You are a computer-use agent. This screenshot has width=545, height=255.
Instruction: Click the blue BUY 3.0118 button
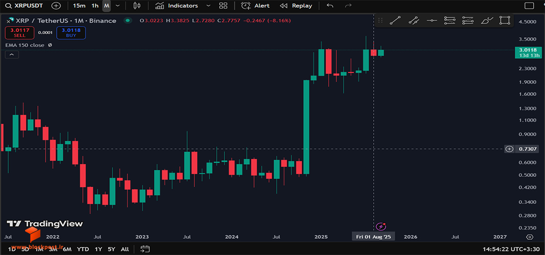click(x=71, y=33)
